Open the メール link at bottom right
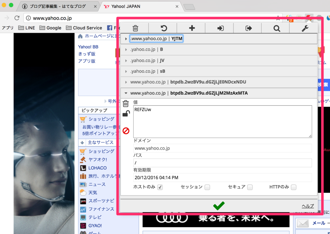The height and width of the screenshot is (234, 330). pos(319,223)
